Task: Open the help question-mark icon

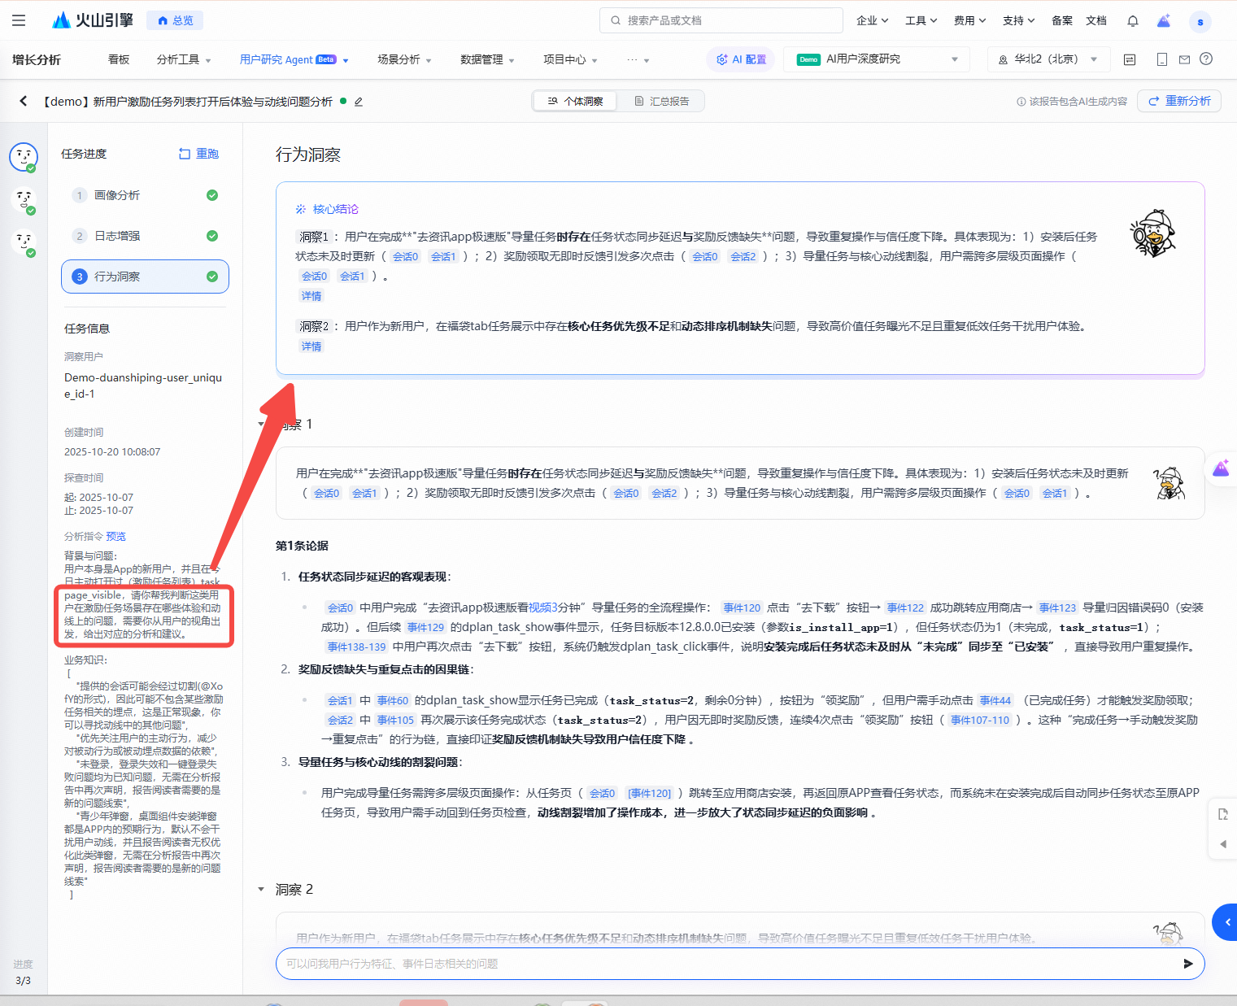Action: 1206,59
